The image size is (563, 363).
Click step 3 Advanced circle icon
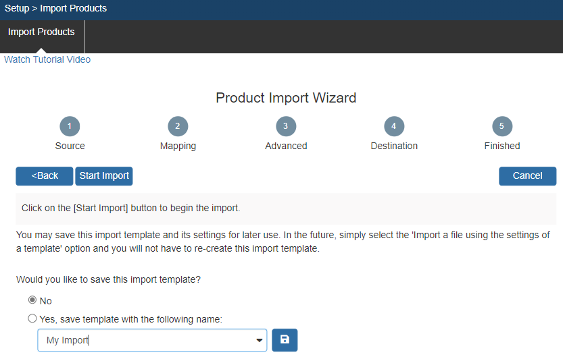coord(286,126)
